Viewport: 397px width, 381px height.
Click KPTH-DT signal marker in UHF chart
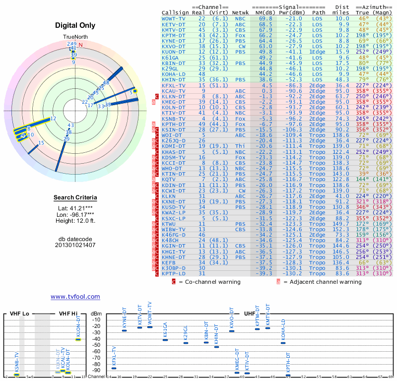click(288, 376)
